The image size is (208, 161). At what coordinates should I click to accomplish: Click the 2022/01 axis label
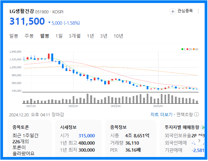(x=73, y=106)
